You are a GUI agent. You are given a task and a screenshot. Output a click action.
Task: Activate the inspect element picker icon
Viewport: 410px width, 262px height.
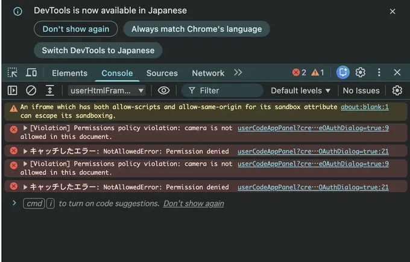(13, 73)
